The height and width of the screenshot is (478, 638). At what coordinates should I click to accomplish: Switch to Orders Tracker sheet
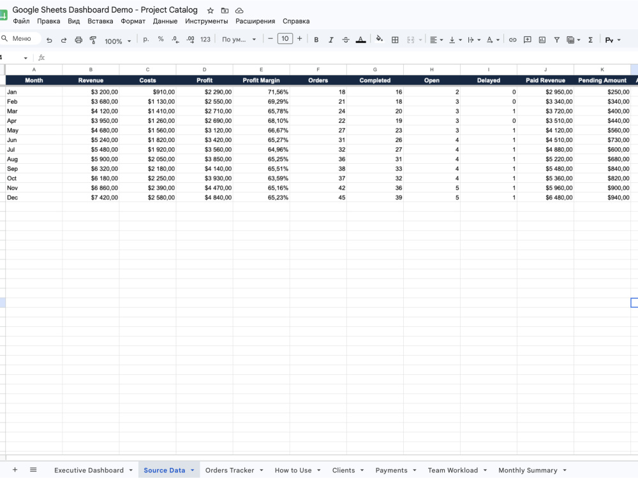point(230,470)
